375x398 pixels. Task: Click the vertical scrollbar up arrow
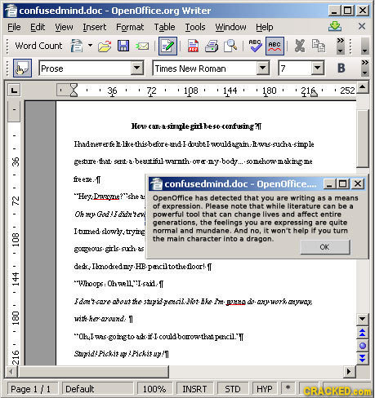tap(363, 87)
